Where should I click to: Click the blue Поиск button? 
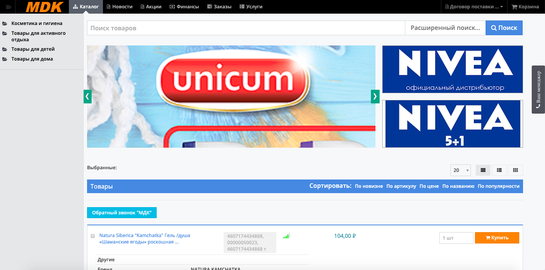pyautogui.click(x=504, y=28)
